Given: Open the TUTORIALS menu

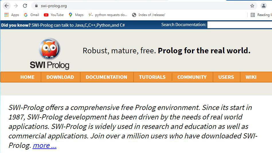Looking at the screenshot, I should coord(152,77).
